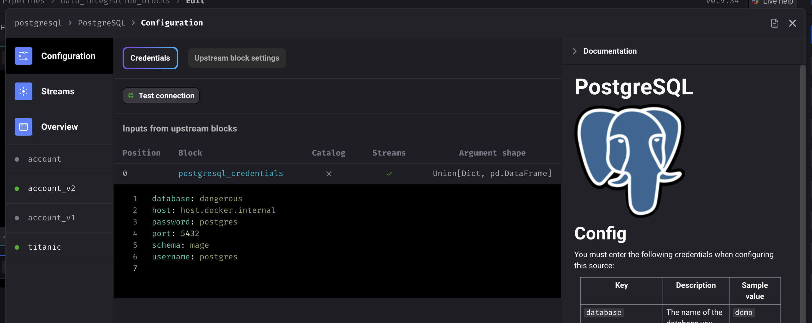
Task: Click the host line in credentials editor
Action: click(x=213, y=210)
